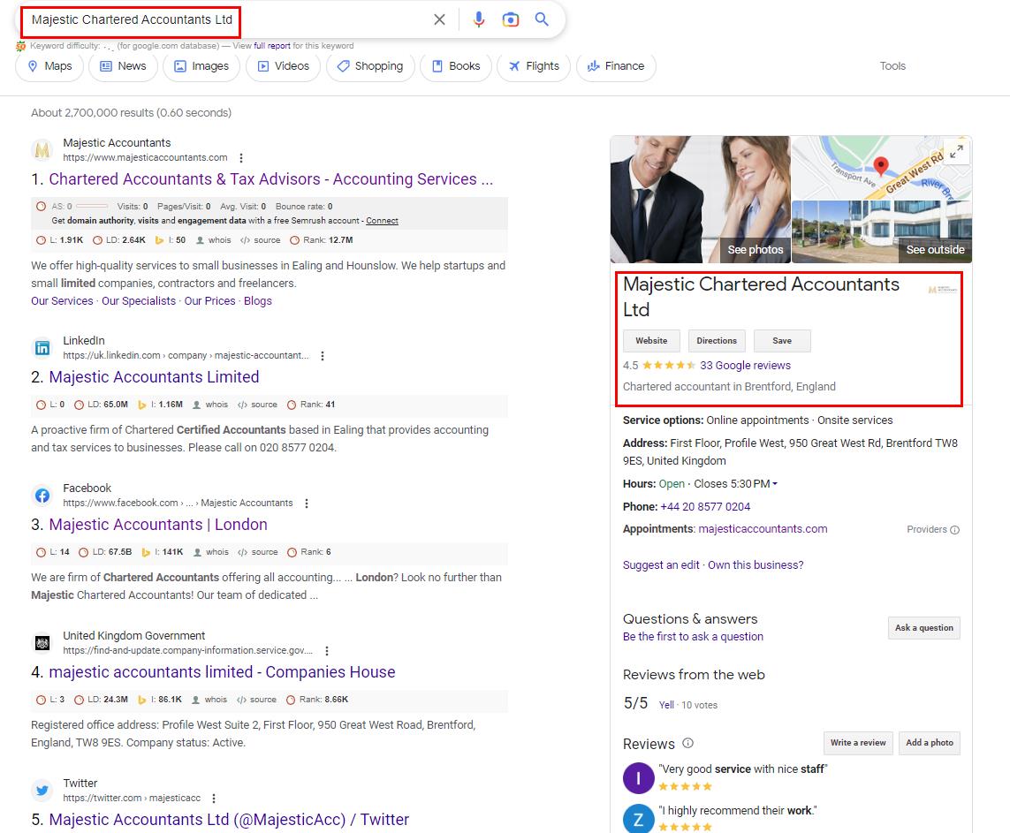
Task: Click source link under Facebook result
Action: [265, 552]
